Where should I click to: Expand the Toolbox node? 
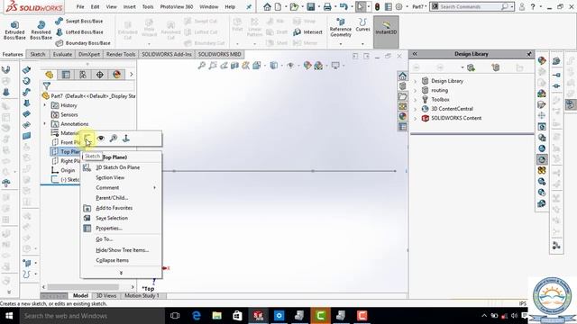416,100
